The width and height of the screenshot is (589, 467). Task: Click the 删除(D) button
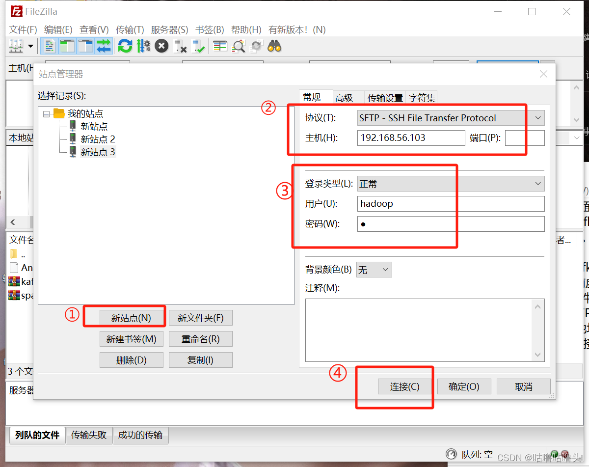(x=131, y=360)
